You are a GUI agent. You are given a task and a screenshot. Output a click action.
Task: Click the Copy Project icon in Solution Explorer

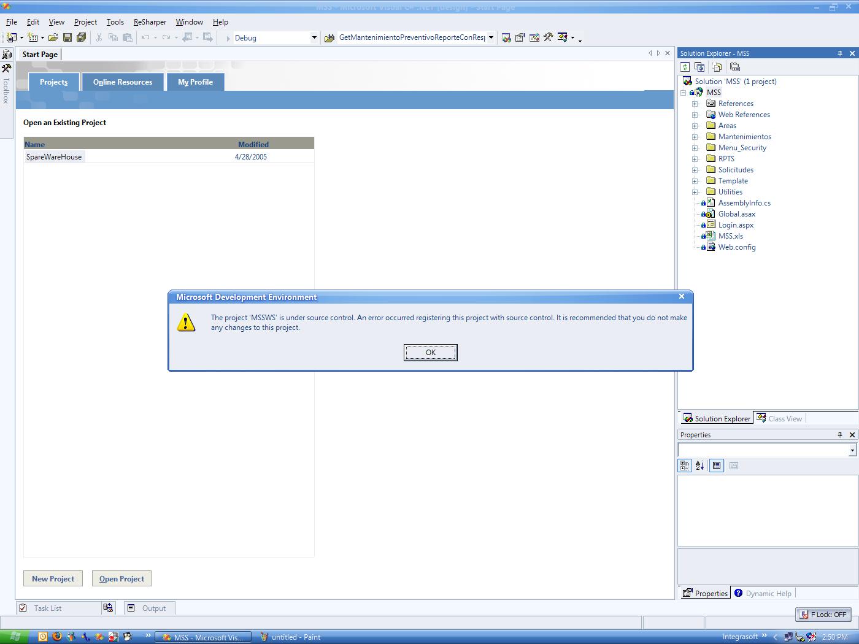(699, 67)
